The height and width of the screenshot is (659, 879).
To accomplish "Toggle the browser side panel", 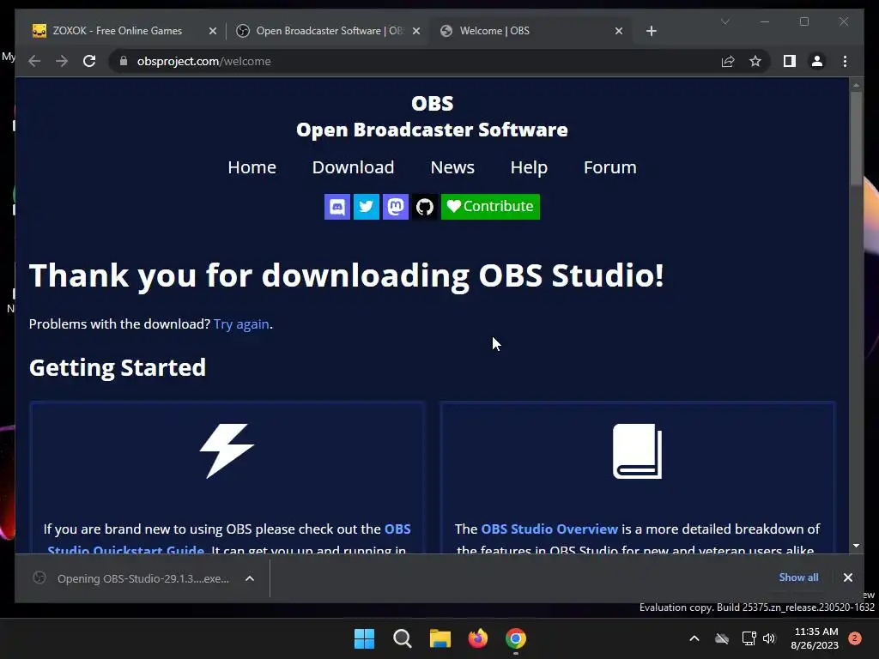I will (790, 61).
